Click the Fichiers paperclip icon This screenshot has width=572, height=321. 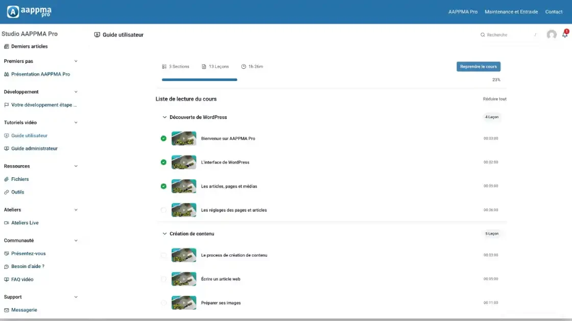point(6,179)
